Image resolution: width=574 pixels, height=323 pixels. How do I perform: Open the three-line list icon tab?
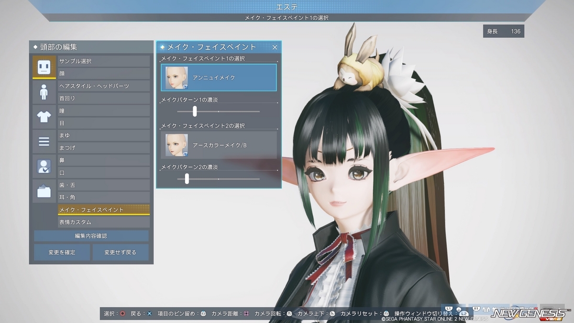click(x=44, y=142)
